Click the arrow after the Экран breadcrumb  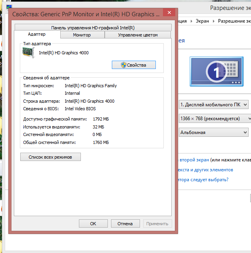tap(214, 21)
